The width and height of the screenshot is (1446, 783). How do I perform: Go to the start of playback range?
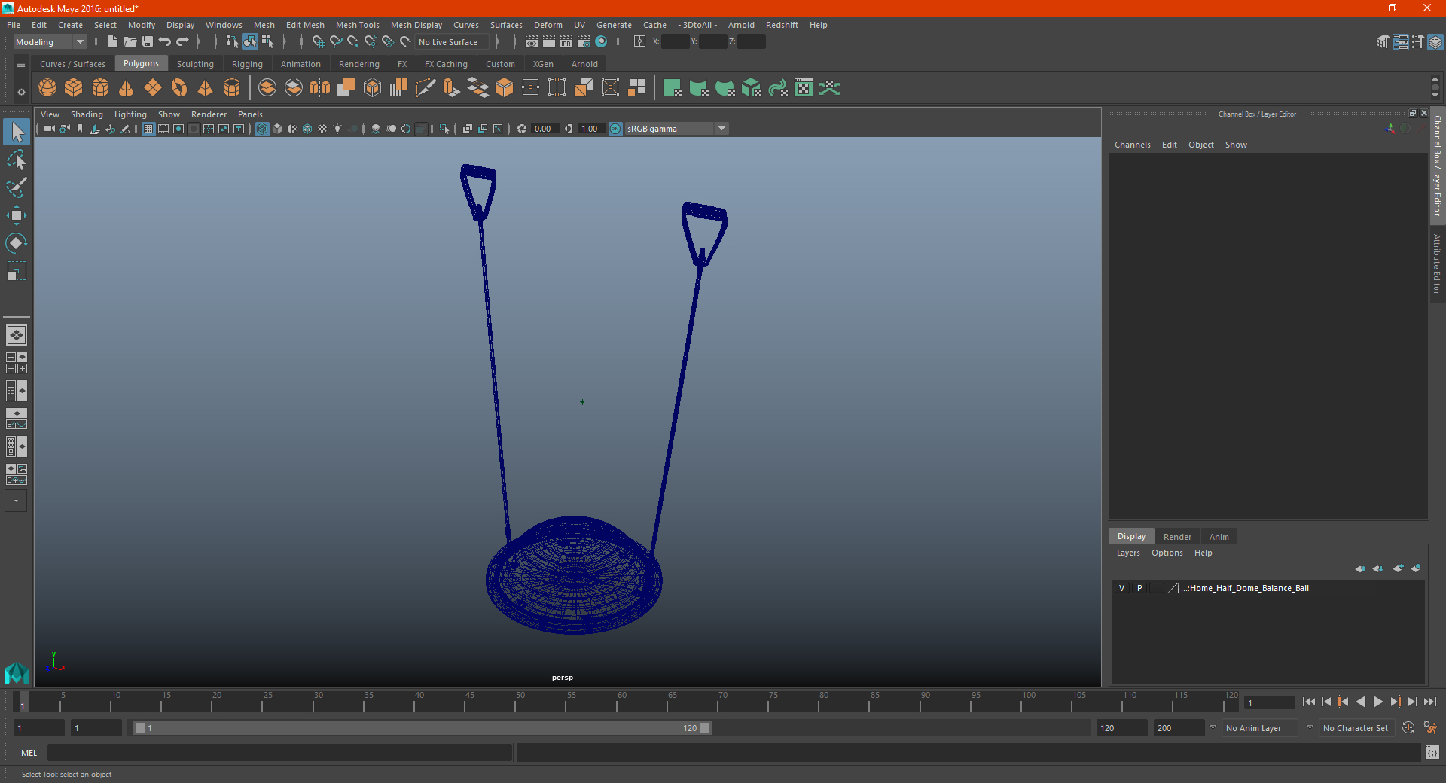point(1309,702)
